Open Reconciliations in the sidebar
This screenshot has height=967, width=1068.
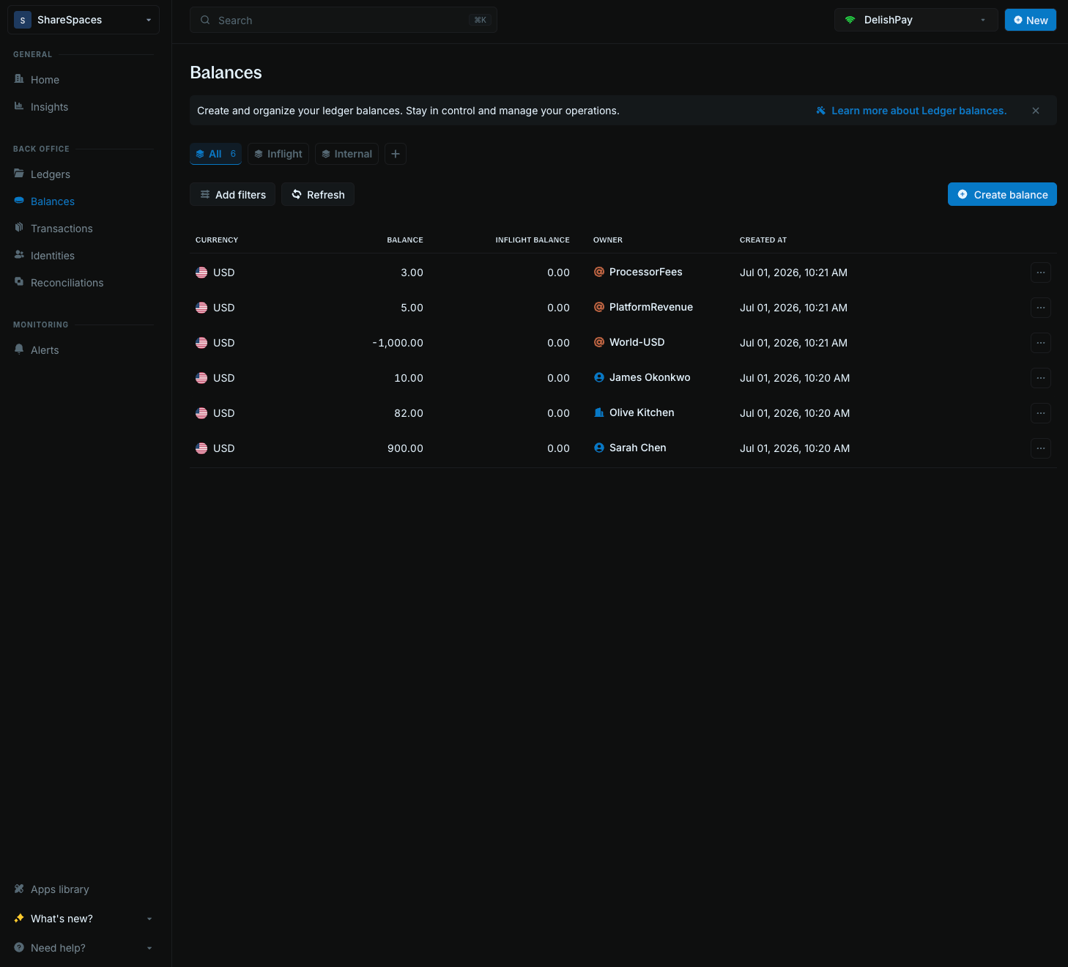[x=67, y=283]
